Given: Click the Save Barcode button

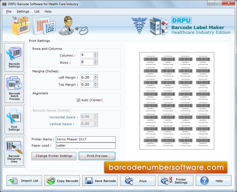Looking at the screenshot, I should [100, 181].
